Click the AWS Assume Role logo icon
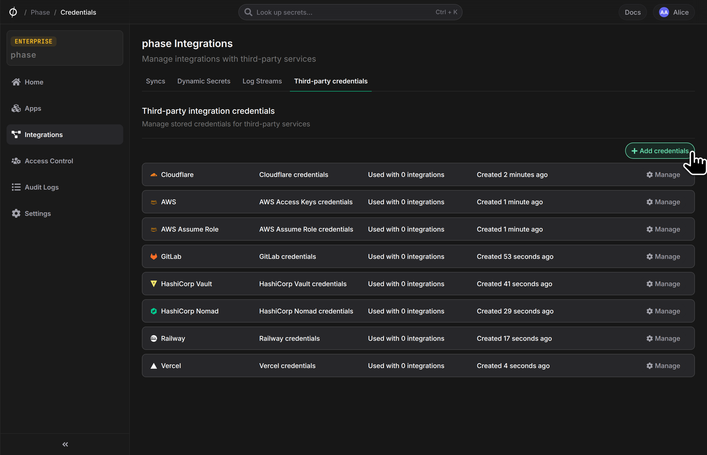This screenshot has height=455, width=707. point(154,229)
